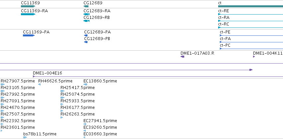Image resolution: width=283 pixels, height=139 pixels.
Task: Select the DME1-004E16 feature line
Action: pyautogui.click(x=158, y=76)
